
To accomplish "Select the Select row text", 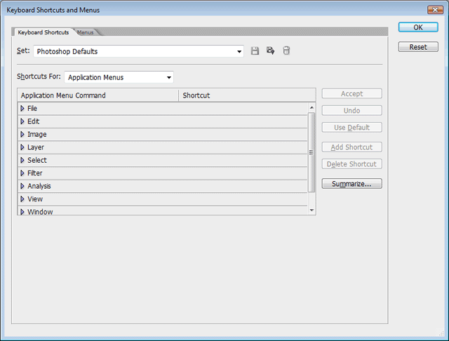I will 37,160.
